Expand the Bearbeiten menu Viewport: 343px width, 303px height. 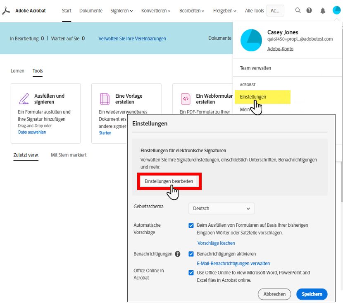(x=192, y=11)
